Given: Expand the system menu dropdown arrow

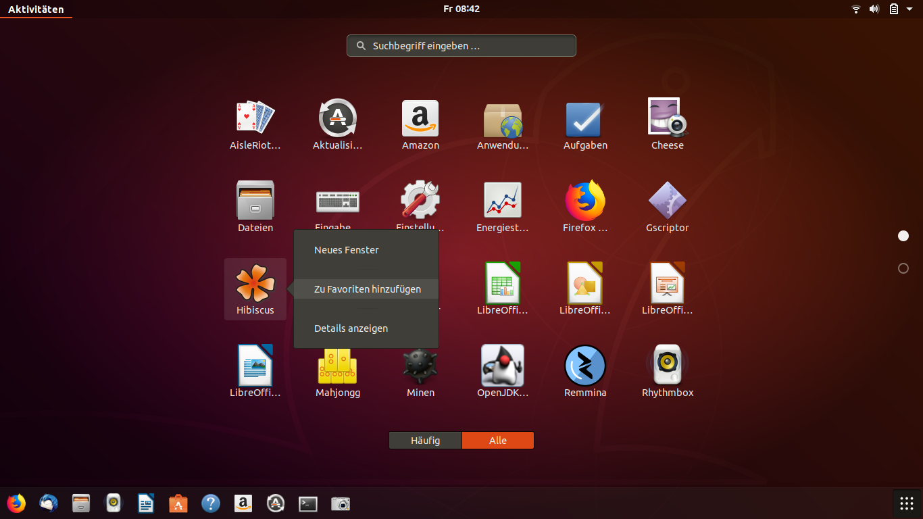Looking at the screenshot, I should [909, 9].
